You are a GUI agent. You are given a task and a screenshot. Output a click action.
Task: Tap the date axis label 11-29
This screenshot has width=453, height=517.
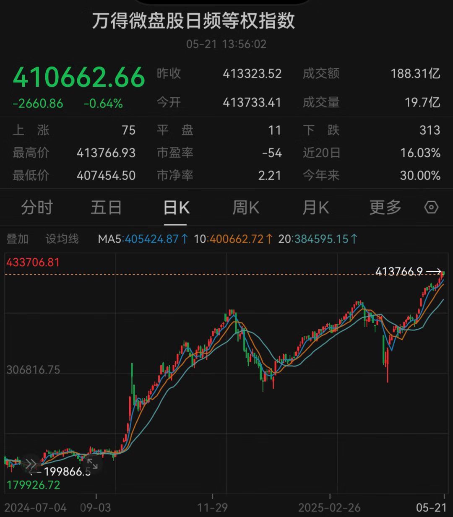(x=213, y=508)
